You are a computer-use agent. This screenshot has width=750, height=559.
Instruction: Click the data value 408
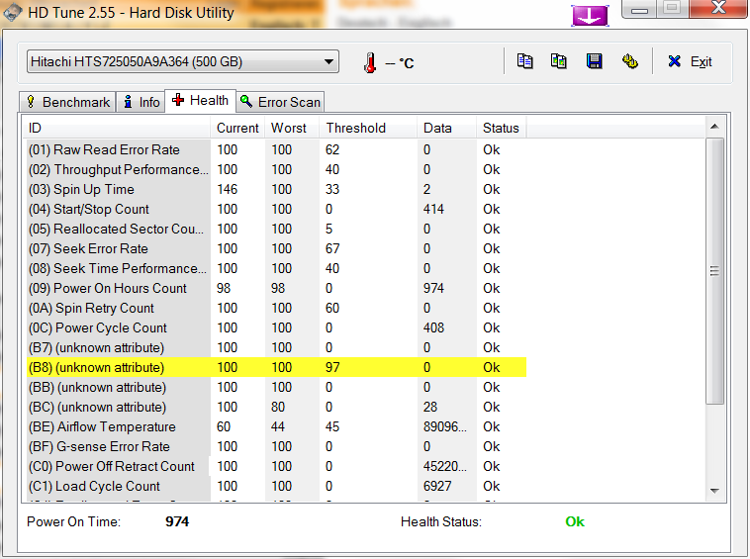[433, 328]
